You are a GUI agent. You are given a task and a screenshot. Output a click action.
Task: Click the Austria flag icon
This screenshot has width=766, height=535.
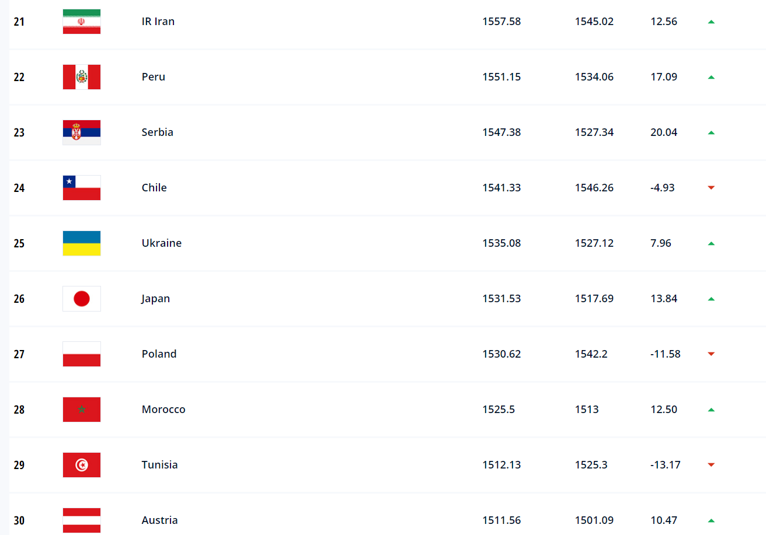(x=82, y=520)
